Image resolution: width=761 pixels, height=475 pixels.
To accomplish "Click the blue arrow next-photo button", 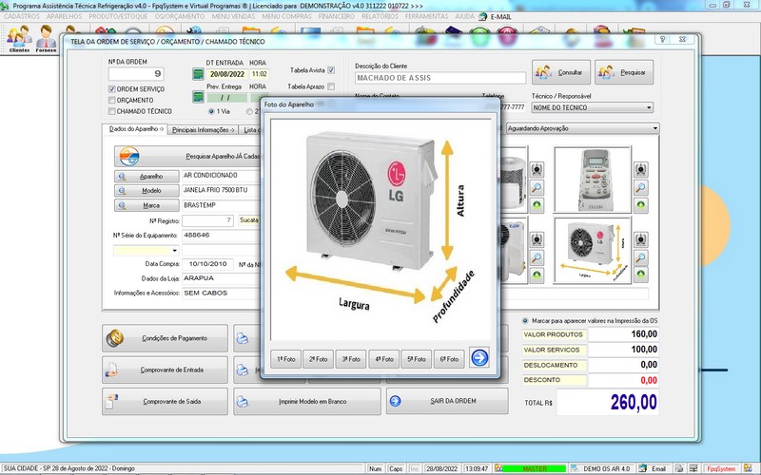I will pyautogui.click(x=479, y=358).
